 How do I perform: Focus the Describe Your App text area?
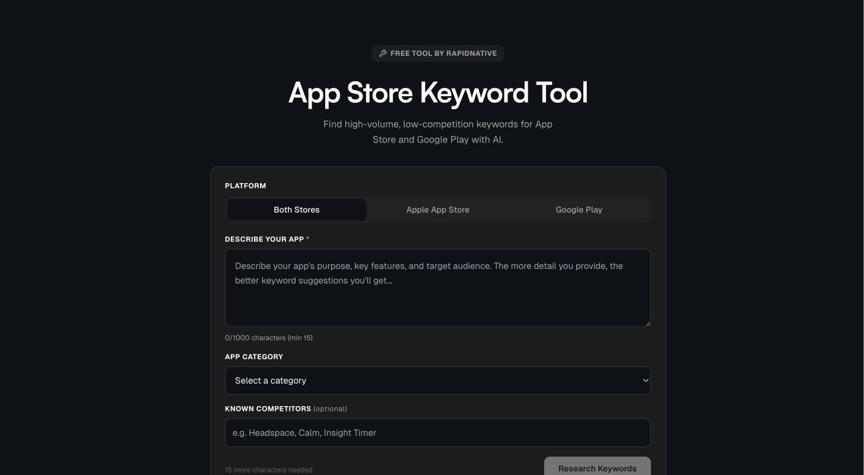tap(437, 287)
